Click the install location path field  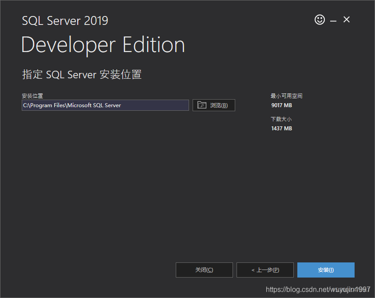pyautogui.click(x=105, y=105)
